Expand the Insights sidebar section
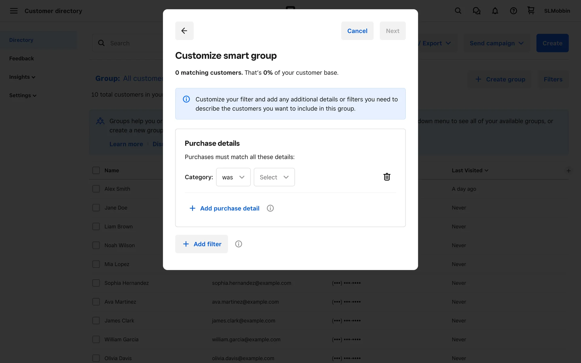The image size is (581, 363). point(22,77)
